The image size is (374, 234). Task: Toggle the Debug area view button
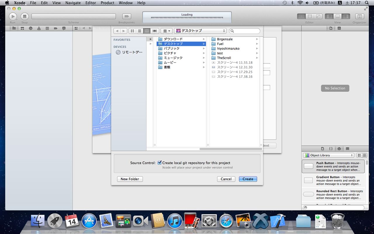tap(337, 16)
